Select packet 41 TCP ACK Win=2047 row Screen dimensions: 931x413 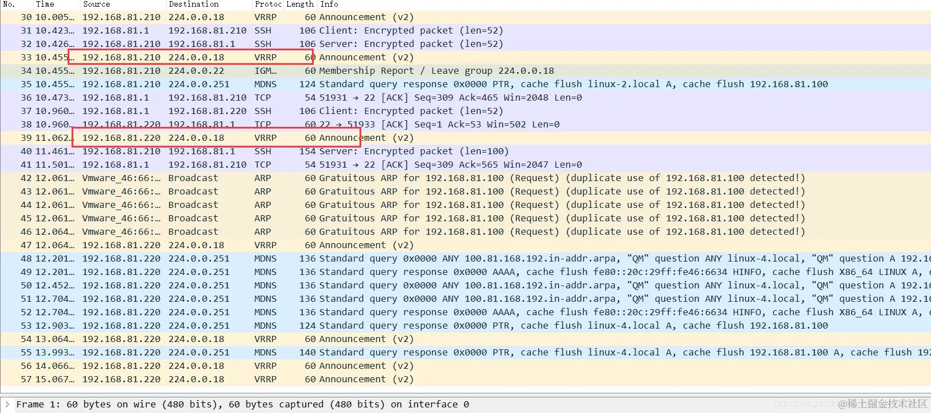pos(465,165)
